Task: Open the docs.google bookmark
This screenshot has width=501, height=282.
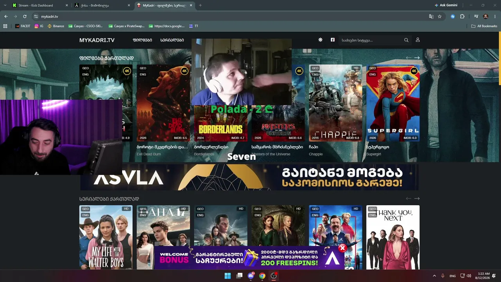Action: [167, 26]
